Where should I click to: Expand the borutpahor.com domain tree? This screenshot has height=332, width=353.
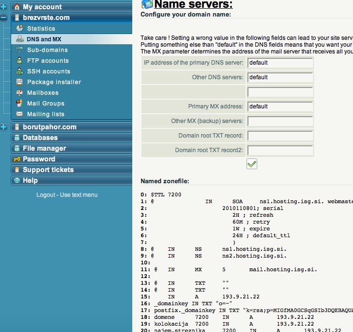tap(4, 127)
